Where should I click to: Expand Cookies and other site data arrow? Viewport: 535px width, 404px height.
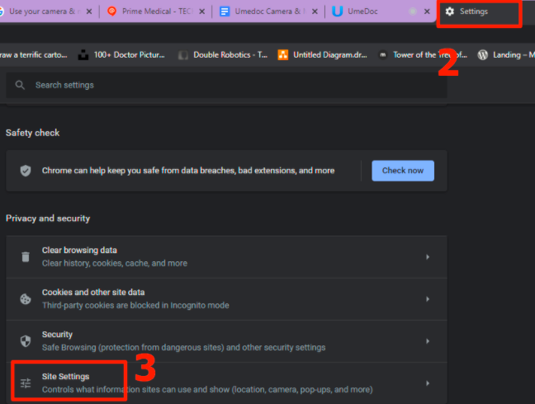[x=428, y=299]
